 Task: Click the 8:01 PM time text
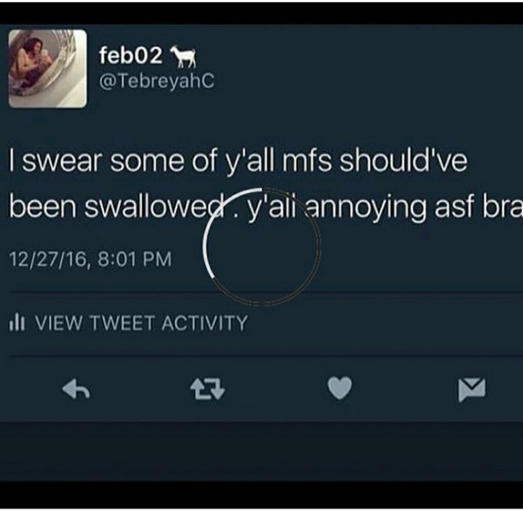135,259
